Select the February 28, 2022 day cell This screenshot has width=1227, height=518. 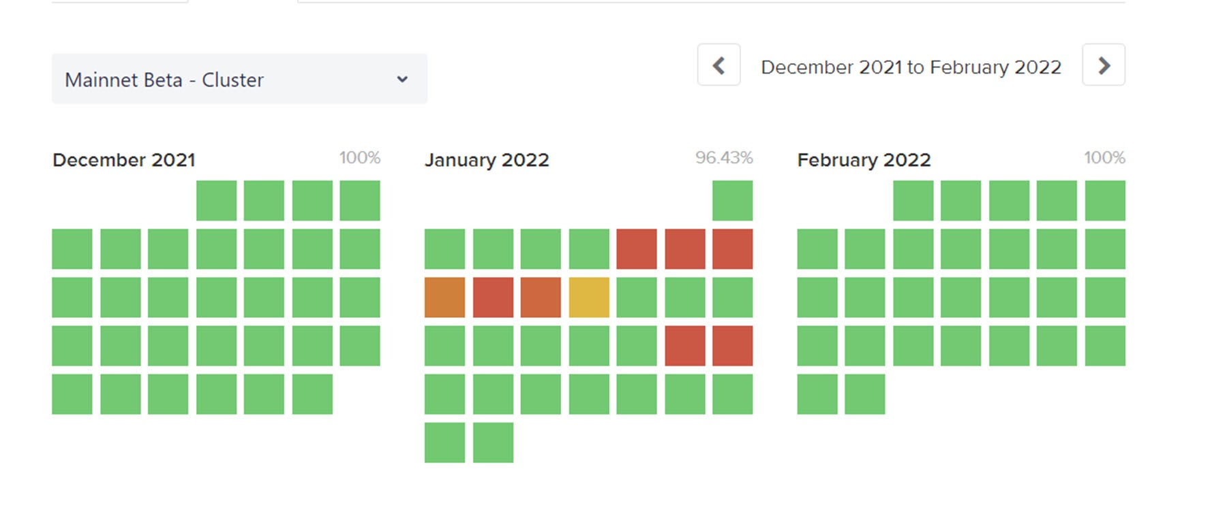[x=865, y=394]
